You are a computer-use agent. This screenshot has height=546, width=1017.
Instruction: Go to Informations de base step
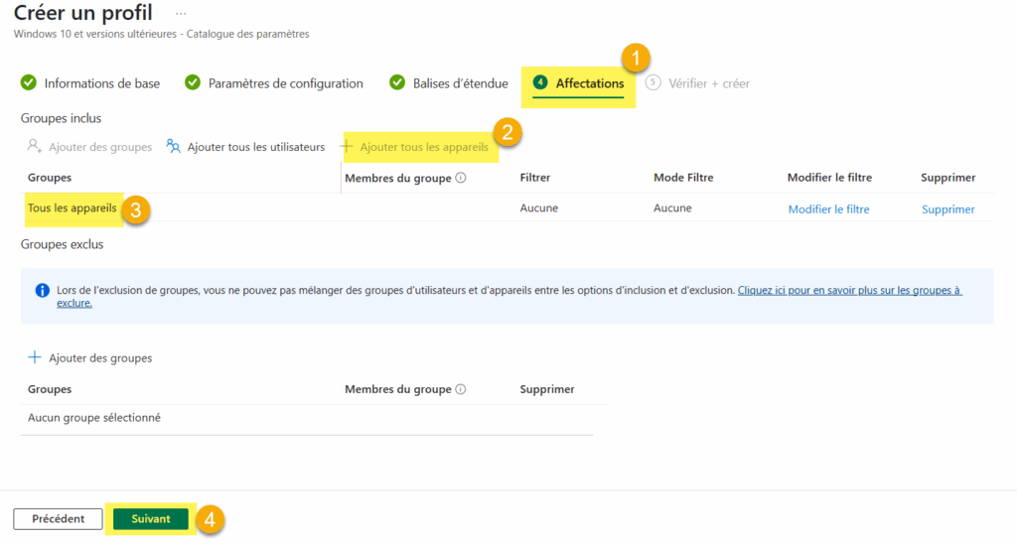102,83
